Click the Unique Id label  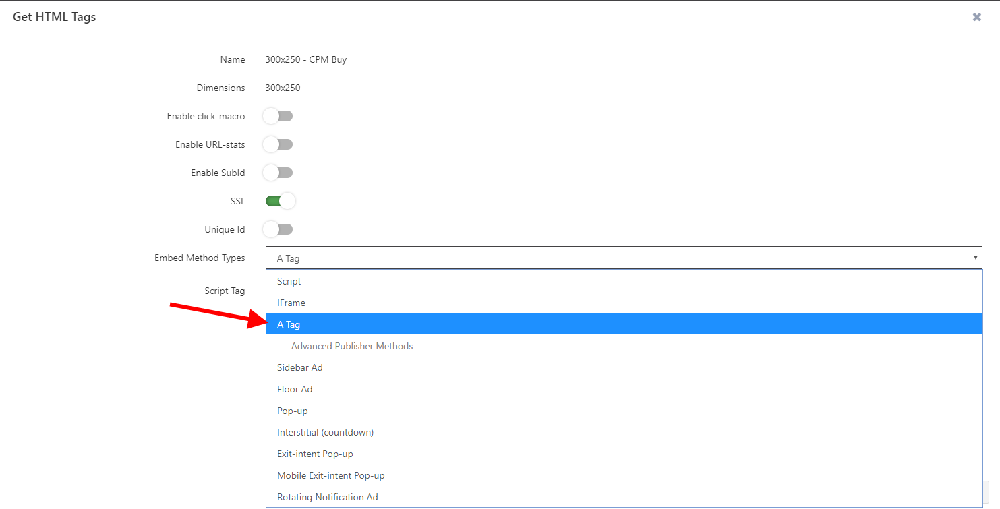[225, 229]
